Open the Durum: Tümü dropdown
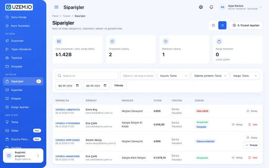Viewport: 269px width, 168px height. click(x=174, y=76)
